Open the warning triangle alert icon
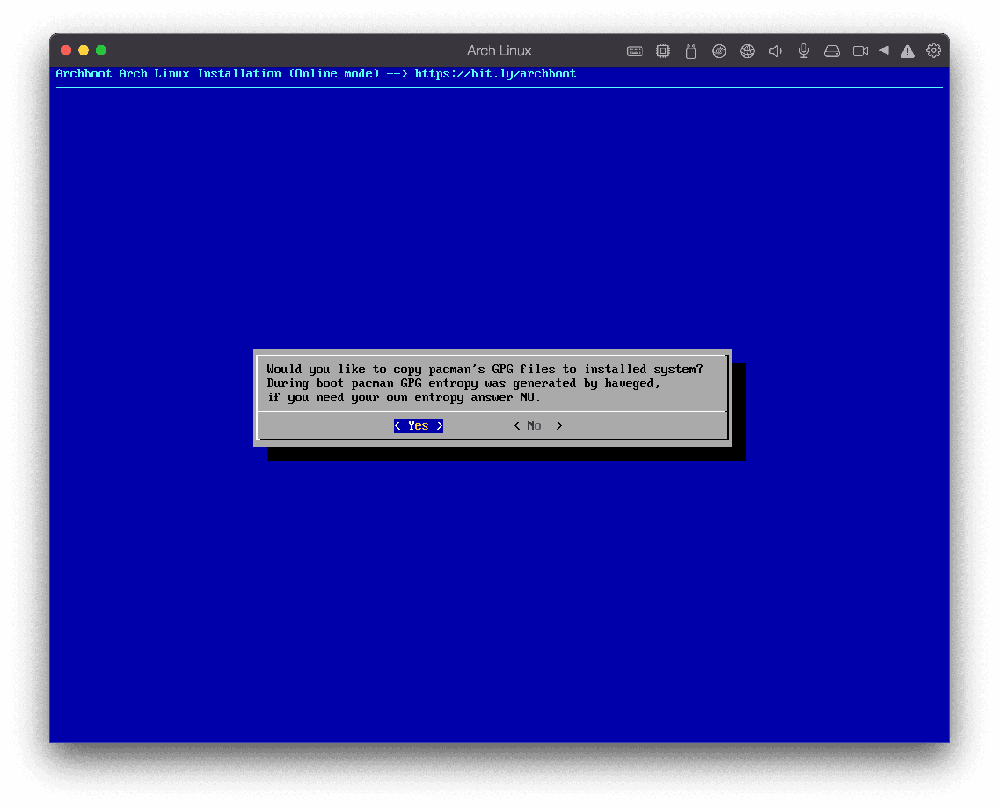The width and height of the screenshot is (999, 808). (x=907, y=51)
